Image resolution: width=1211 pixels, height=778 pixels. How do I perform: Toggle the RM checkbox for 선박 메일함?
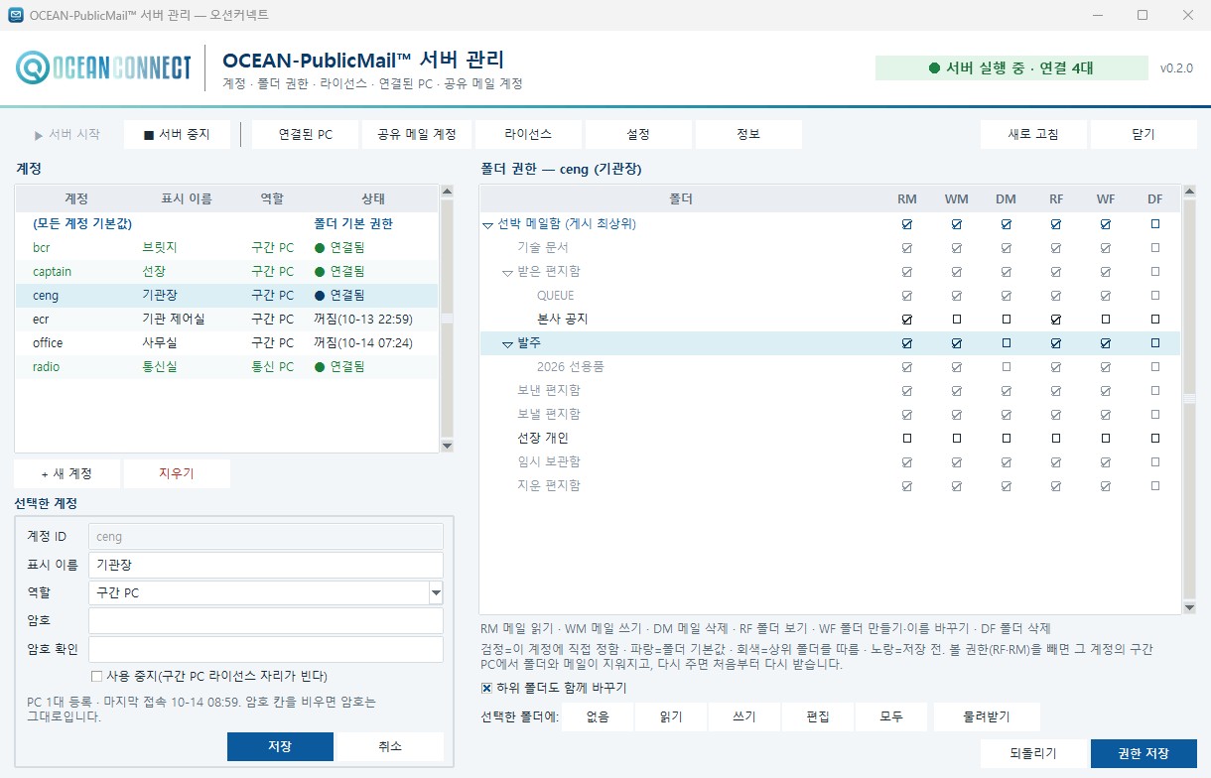907,224
